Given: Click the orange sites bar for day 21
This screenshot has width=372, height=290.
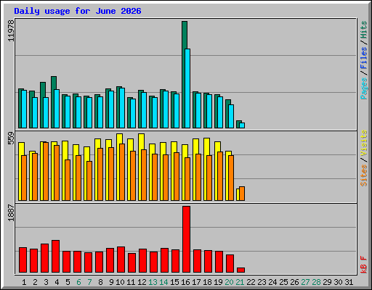Looking at the screenshot, I should [242, 194].
